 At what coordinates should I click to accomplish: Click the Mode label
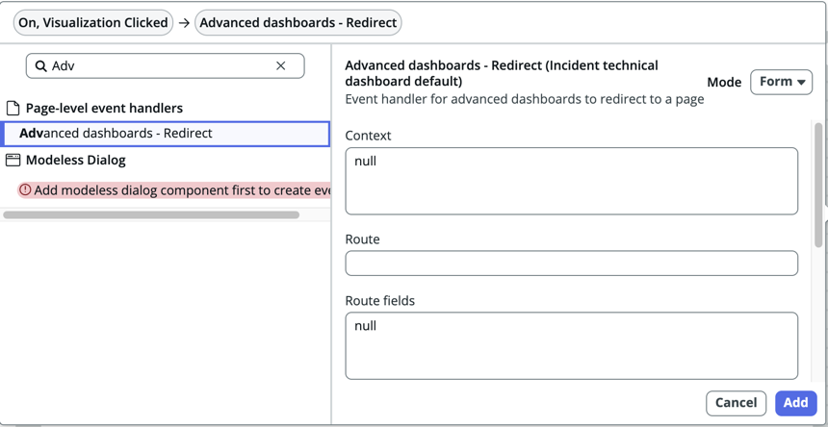tap(724, 83)
